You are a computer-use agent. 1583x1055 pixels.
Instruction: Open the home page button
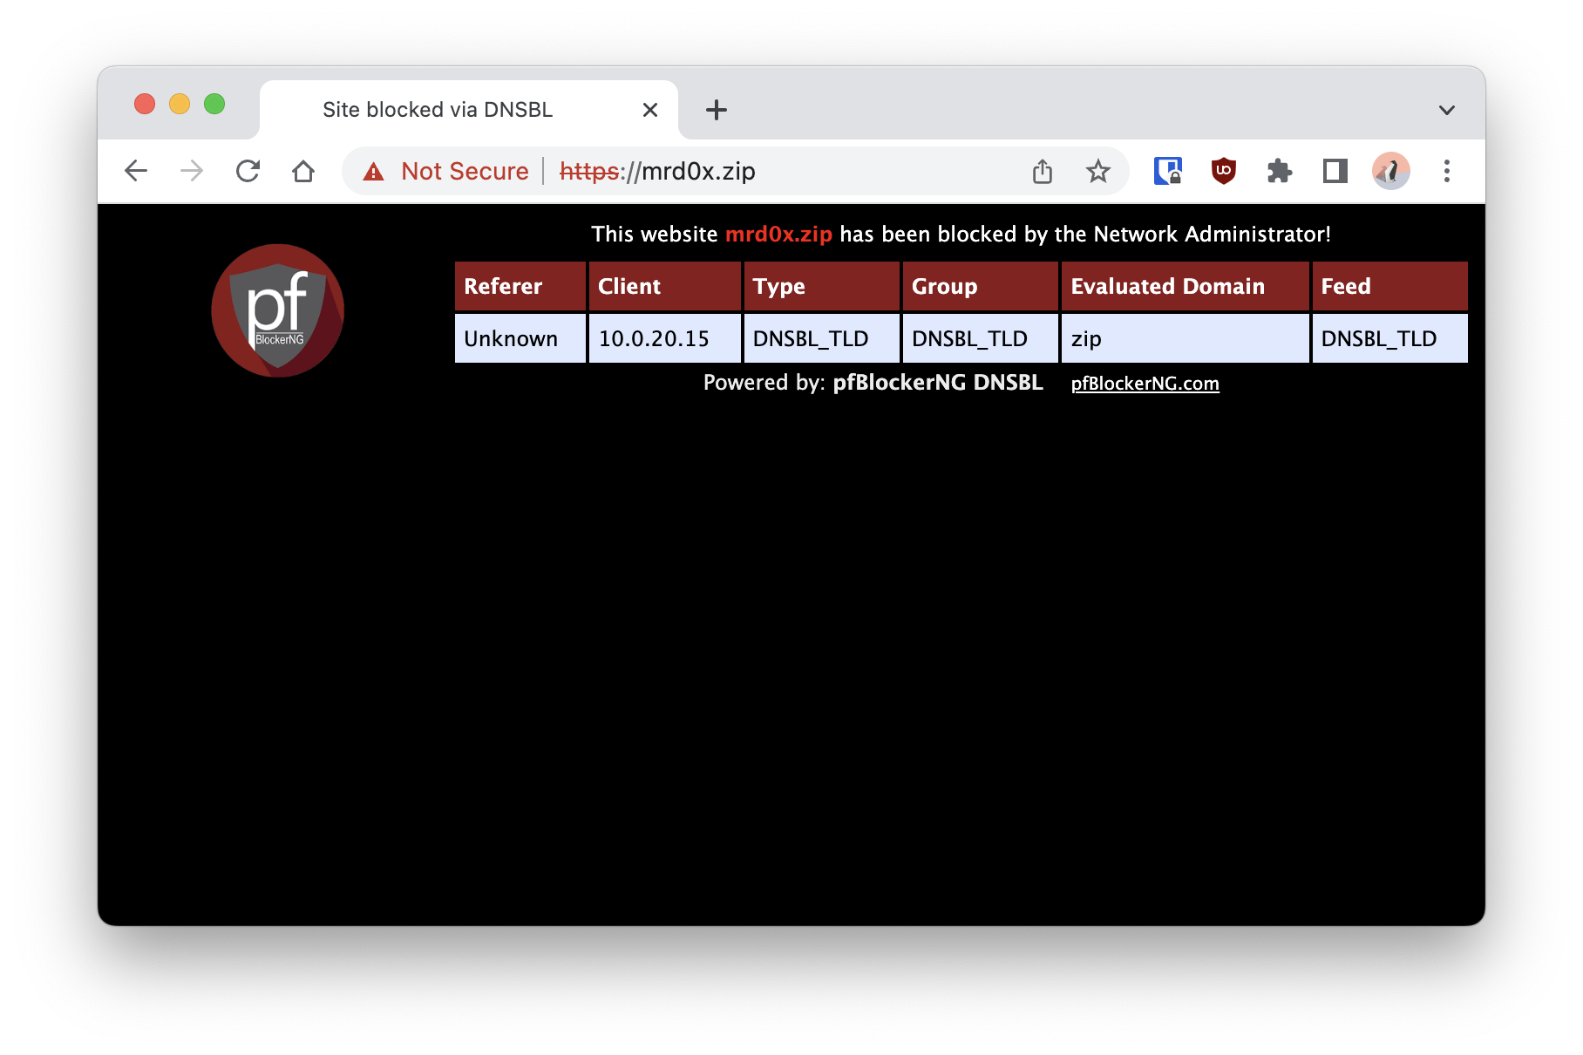point(303,171)
